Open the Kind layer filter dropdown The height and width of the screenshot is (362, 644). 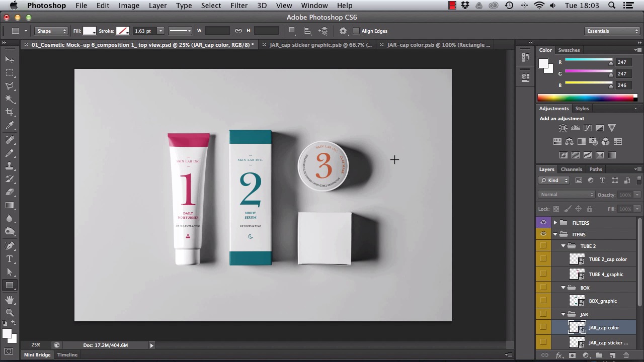(554, 180)
